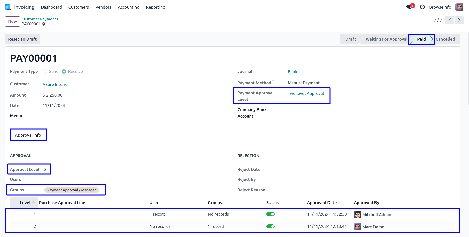Select the Send payment type radio
Image resolution: width=469 pixels, height=237 pixels.
click(x=45, y=72)
